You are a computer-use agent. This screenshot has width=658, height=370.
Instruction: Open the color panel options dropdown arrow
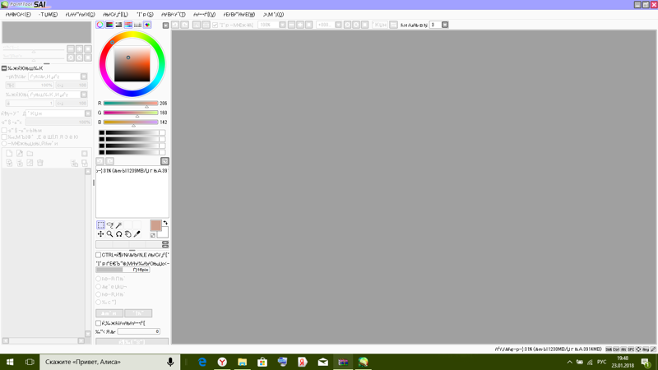[166, 25]
